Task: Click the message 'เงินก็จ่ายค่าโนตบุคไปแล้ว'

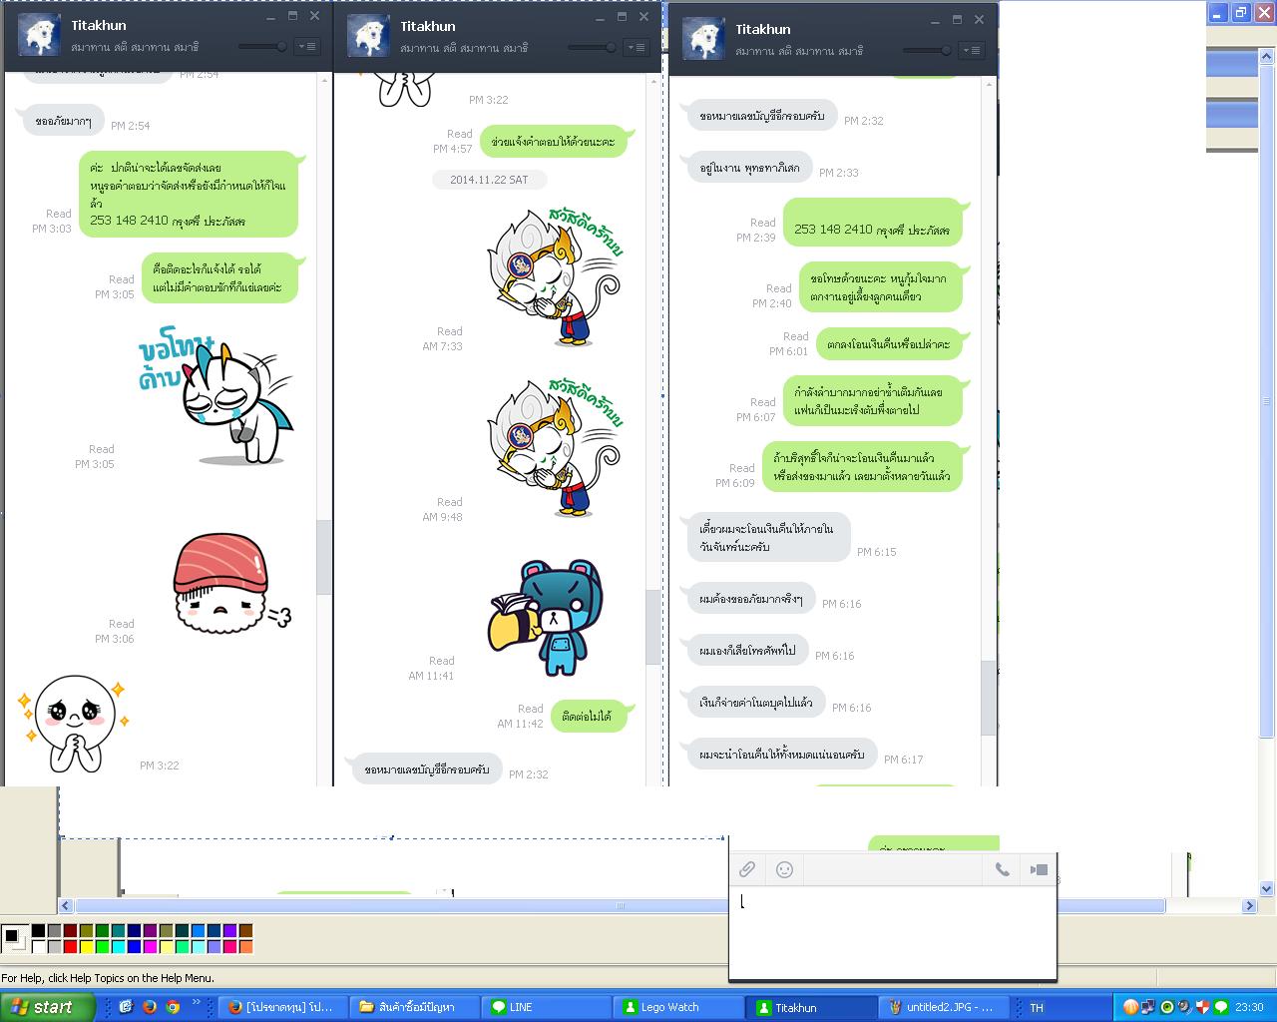Action: 756,703
